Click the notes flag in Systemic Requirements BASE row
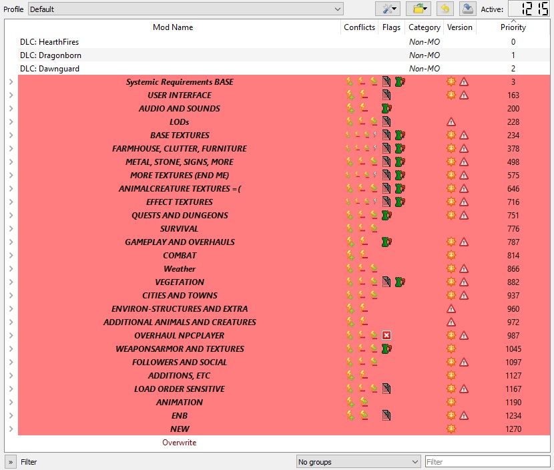 point(386,81)
